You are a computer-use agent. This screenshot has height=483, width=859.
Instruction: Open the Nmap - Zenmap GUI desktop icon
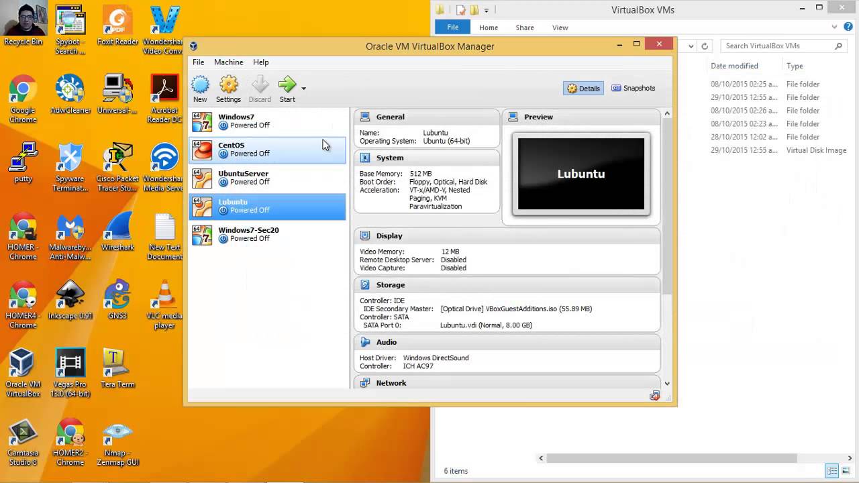click(x=117, y=442)
